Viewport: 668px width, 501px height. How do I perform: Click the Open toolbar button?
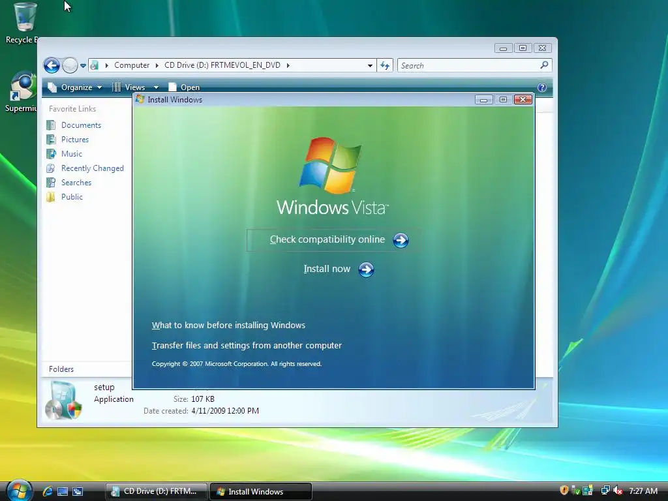(x=184, y=87)
